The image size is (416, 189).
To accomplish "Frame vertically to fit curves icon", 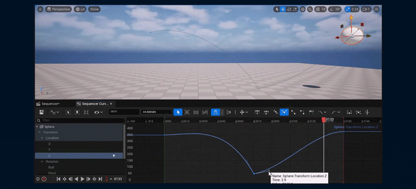I will (x=77, y=112).
